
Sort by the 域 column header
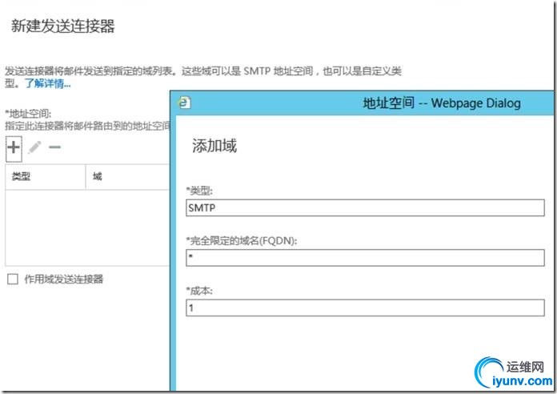pyautogui.click(x=128, y=176)
